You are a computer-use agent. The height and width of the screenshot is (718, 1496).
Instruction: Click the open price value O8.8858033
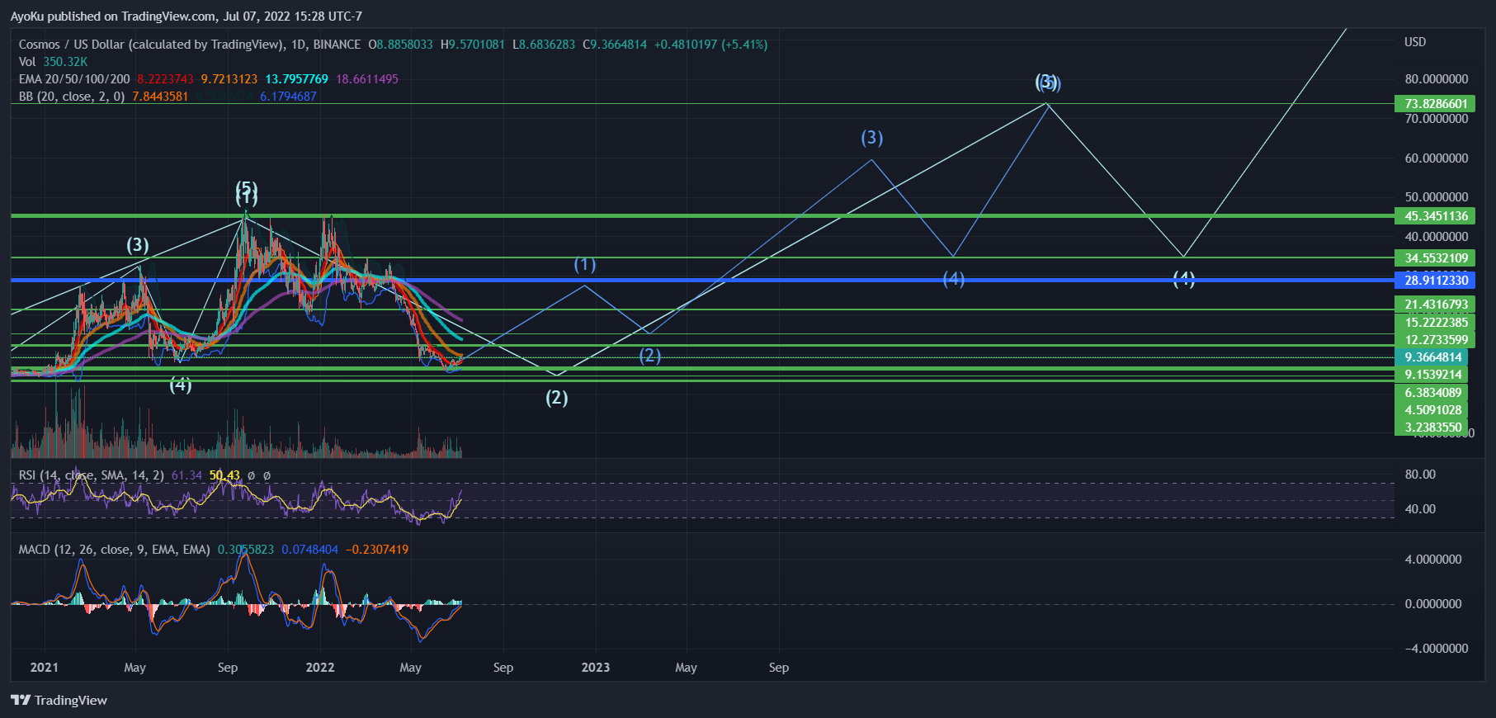[x=400, y=45]
